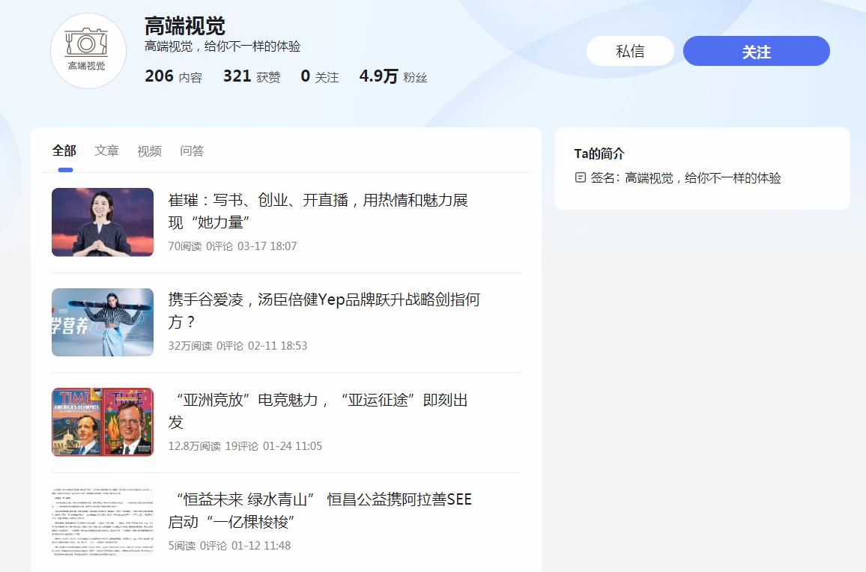Click the 32万阅读 0评论 02-11 18:53 line
The width and height of the screenshot is (866, 572).
pos(237,346)
